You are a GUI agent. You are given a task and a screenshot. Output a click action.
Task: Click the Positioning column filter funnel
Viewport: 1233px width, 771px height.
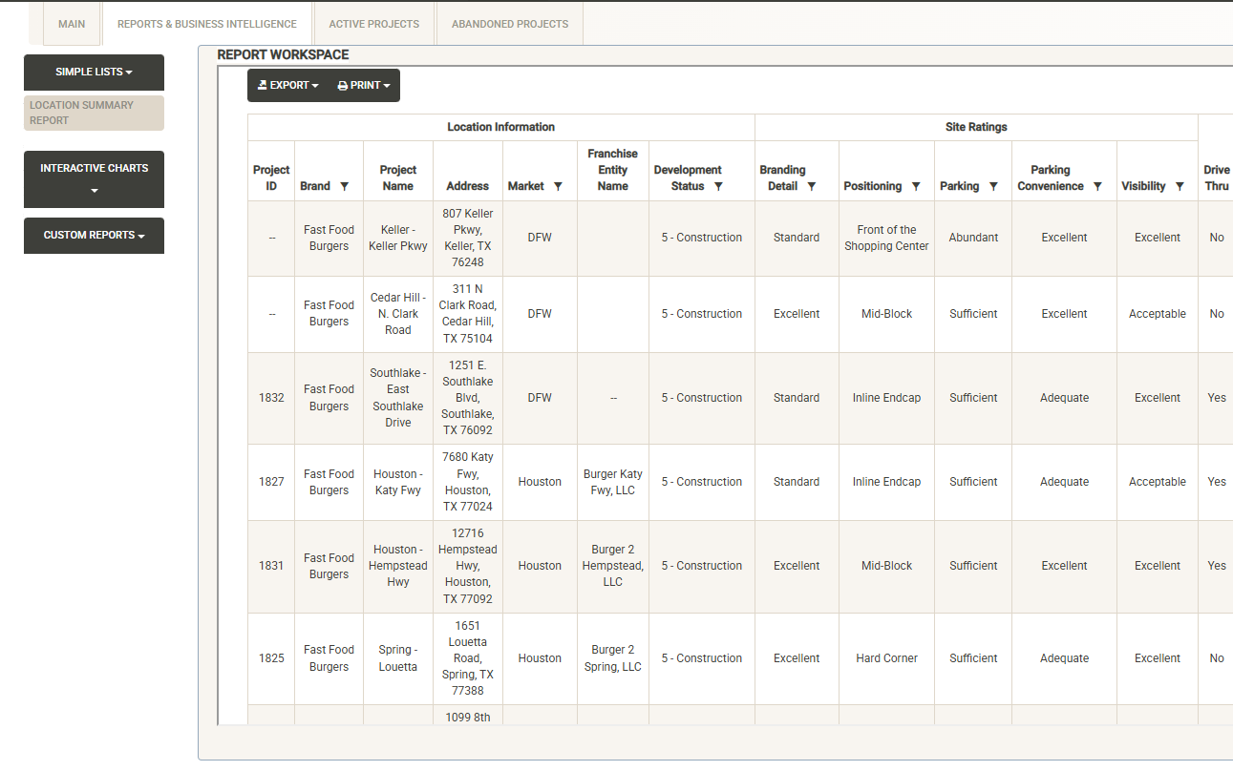pyautogui.click(x=916, y=187)
